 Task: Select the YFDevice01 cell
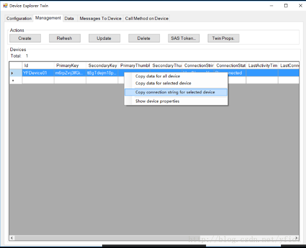tap(38, 73)
